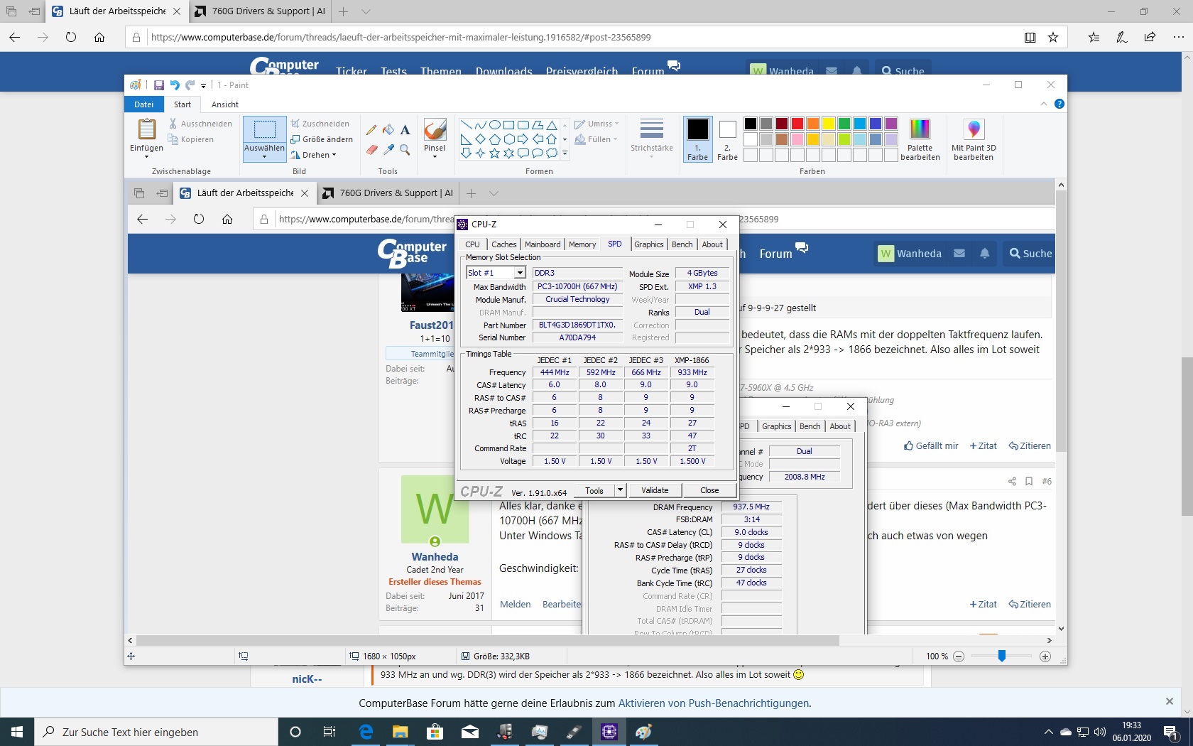Viewport: 1193px width, 746px height.
Task: Open the Customize Quick Access Toolbar arrow
Action: coord(204,85)
